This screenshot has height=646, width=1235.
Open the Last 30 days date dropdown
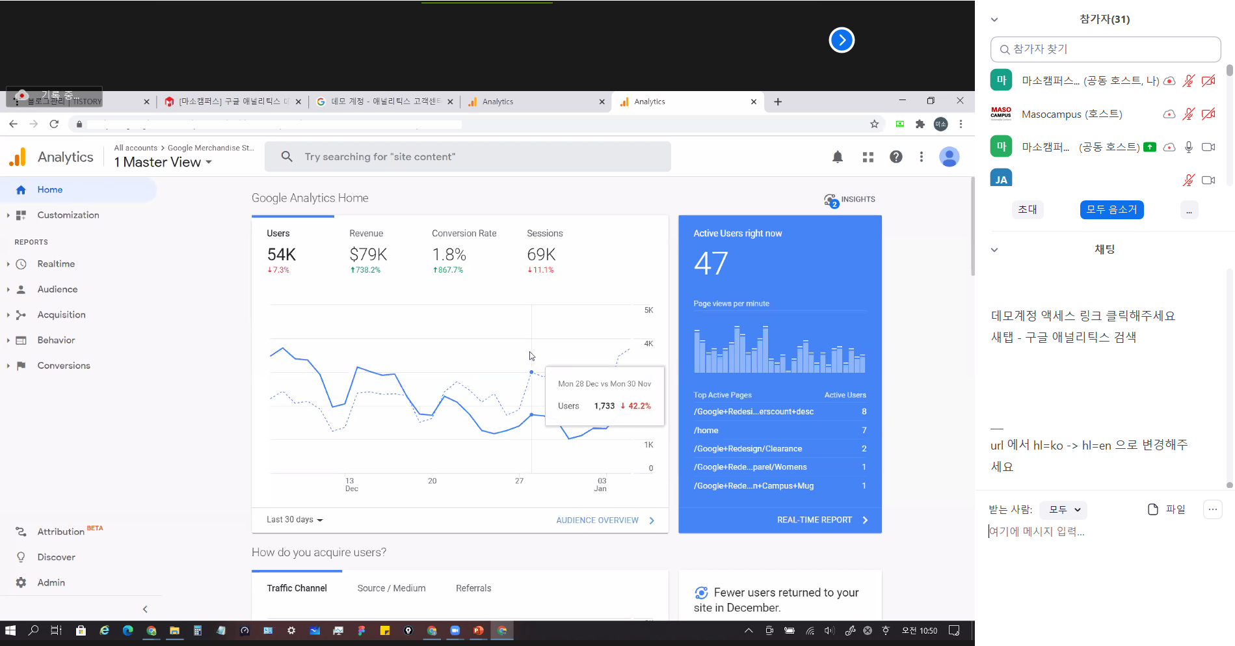click(x=295, y=520)
